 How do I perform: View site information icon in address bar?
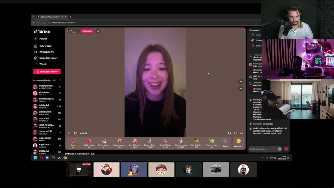50,23
